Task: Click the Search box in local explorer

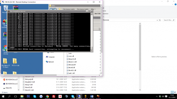Action: [x=169, y=20]
